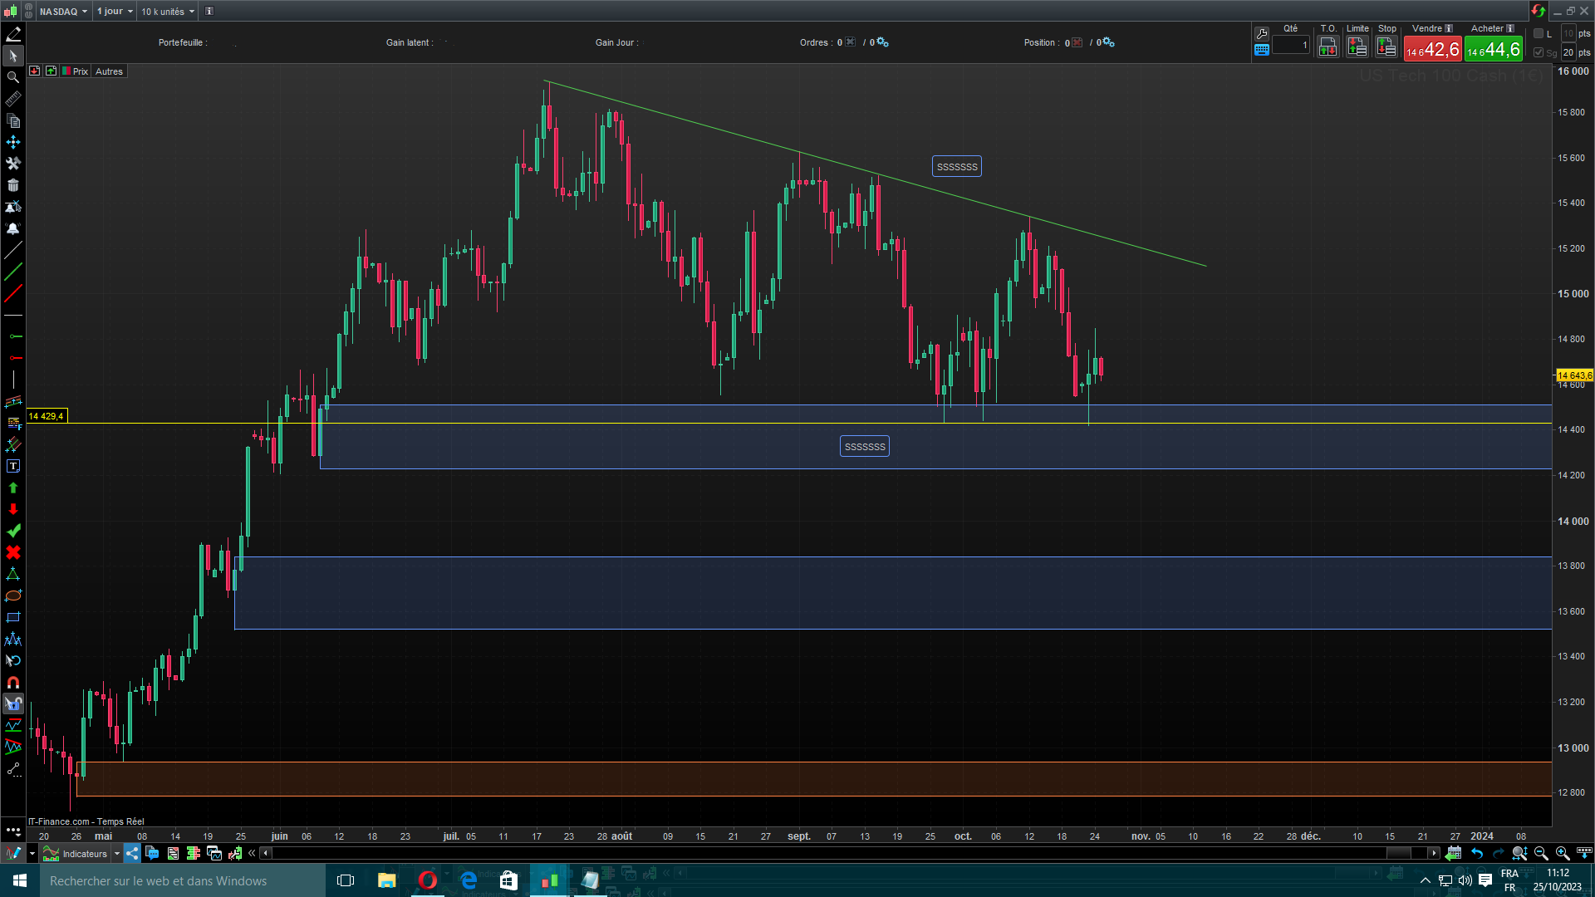Expand the 10 k unités dropdown
This screenshot has width=1595, height=897.
[x=167, y=11]
